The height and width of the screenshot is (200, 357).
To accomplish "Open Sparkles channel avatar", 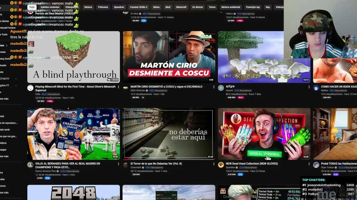I will [x=221, y=165].
